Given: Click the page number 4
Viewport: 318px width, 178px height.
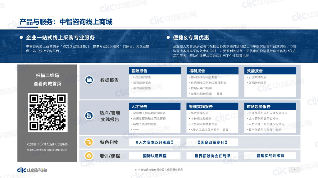Looking at the screenshot, I should pos(295,170).
